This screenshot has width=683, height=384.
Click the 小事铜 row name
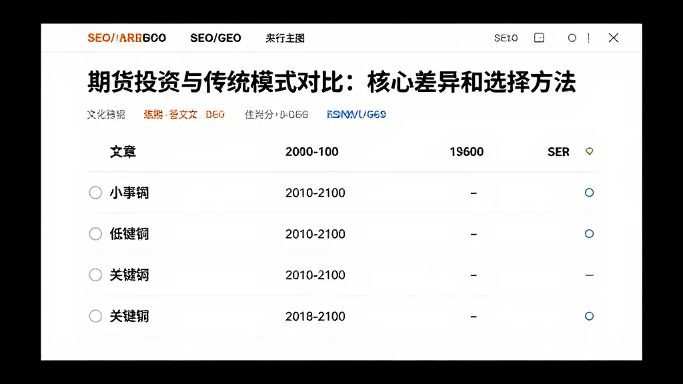129,193
